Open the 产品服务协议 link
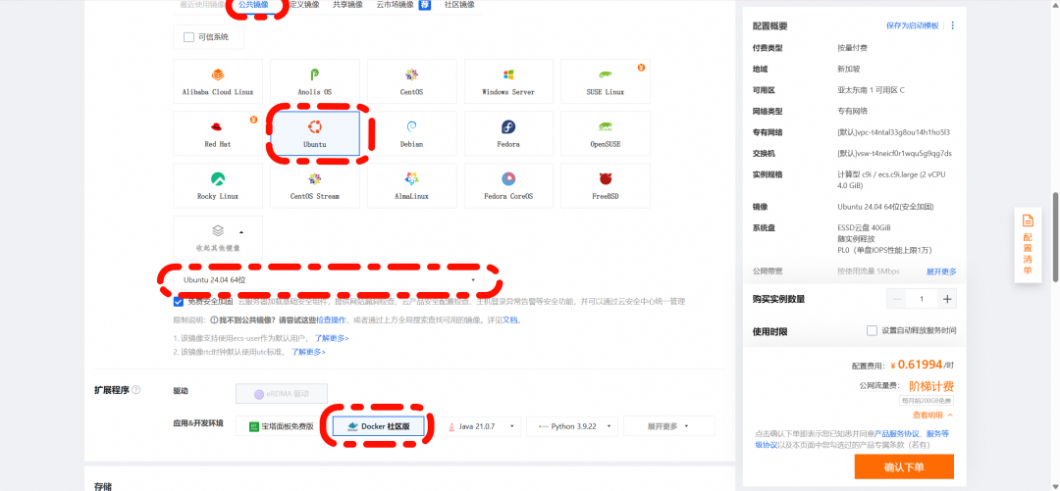This screenshot has height=491, width=1060. pyautogui.click(x=896, y=433)
